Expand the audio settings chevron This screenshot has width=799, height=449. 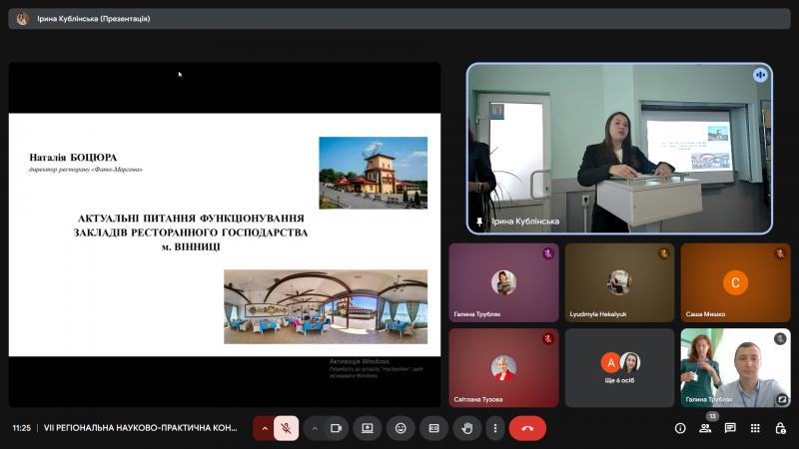[x=265, y=428]
